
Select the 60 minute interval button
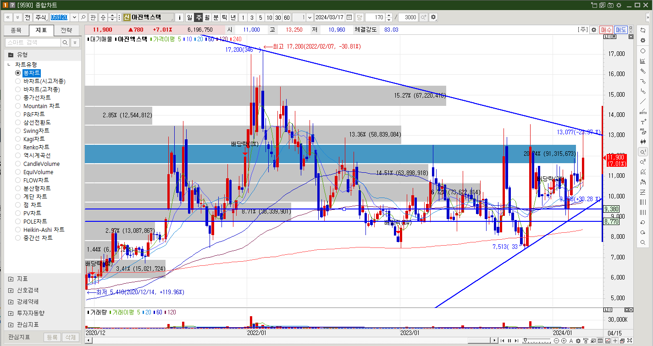[x=287, y=17]
